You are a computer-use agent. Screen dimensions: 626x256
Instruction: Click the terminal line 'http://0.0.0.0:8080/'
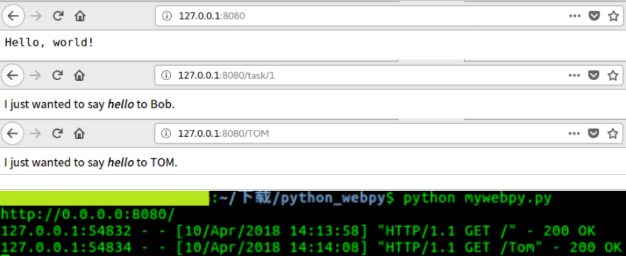click(87, 214)
